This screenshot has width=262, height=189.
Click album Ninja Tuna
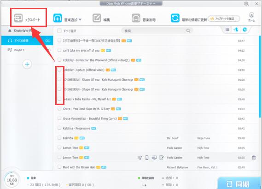204,138
